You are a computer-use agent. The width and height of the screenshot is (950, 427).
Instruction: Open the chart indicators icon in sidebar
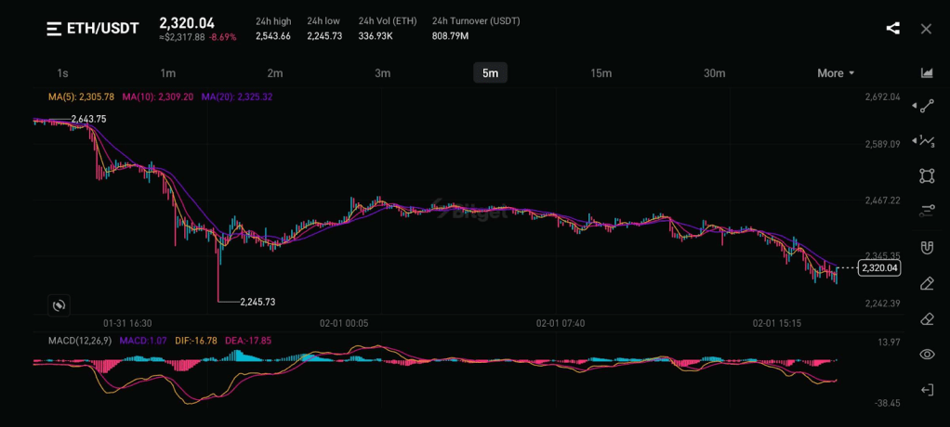(927, 72)
